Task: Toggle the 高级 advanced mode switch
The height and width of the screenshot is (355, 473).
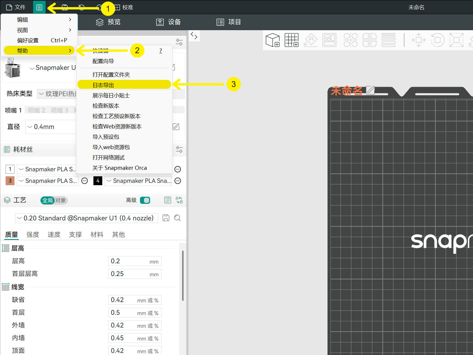Action: 145,200
